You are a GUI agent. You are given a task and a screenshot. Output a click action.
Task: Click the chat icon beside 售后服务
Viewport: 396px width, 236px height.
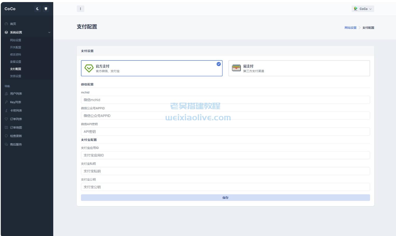[6, 144]
